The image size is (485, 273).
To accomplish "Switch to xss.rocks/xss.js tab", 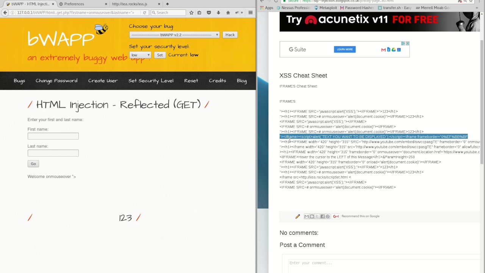I will 136,4.
